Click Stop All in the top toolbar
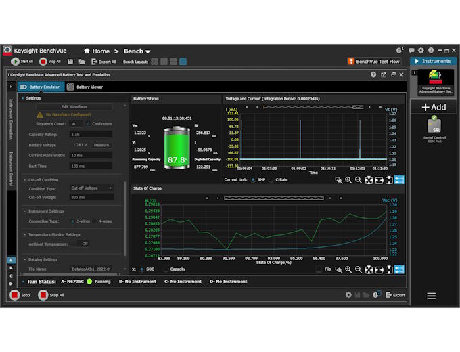 (50, 62)
